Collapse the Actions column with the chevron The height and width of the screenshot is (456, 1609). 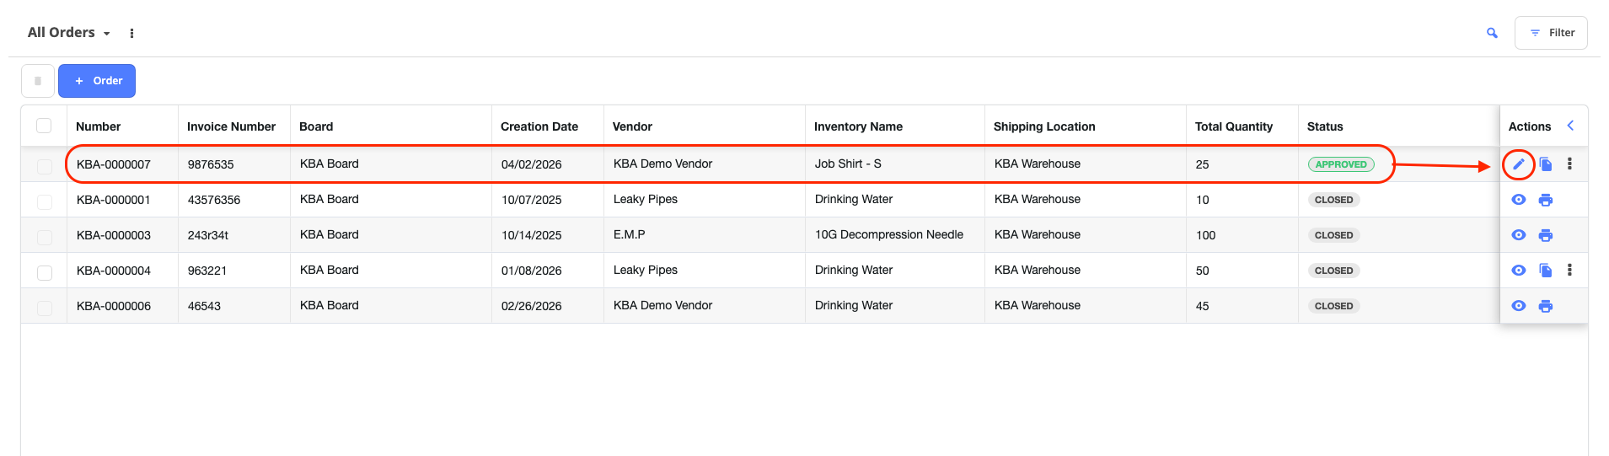(x=1570, y=126)
